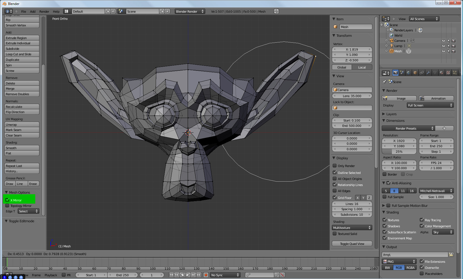Open the Render menu
The height and width of the screenshot is (279, 463).
[44, 12]
